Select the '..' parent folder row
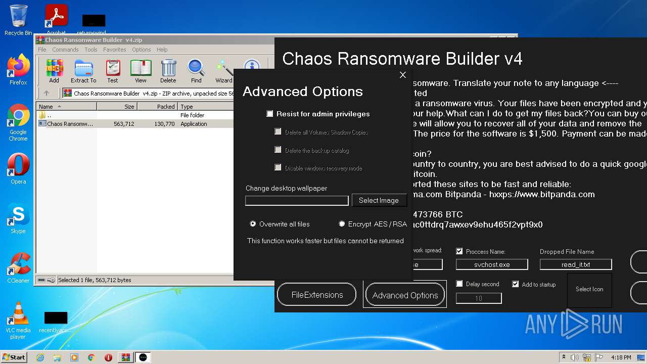Screen dimensions: 647x364 pos(135,115)
